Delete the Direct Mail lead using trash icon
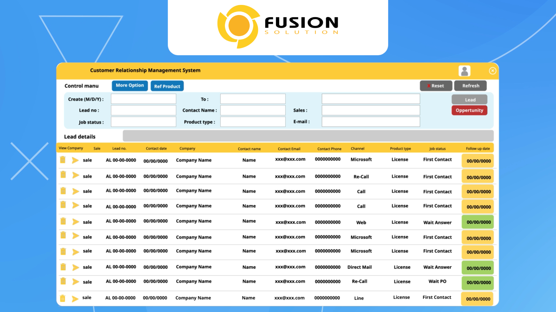This screenshot has width=556, height=312. (x=63, y=267)
